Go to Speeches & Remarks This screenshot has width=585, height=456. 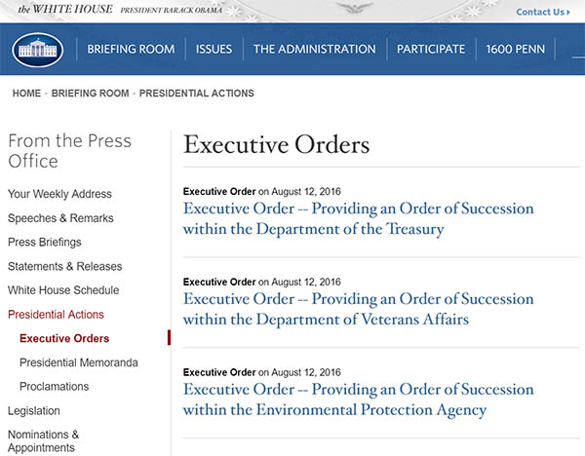point(60,218)
